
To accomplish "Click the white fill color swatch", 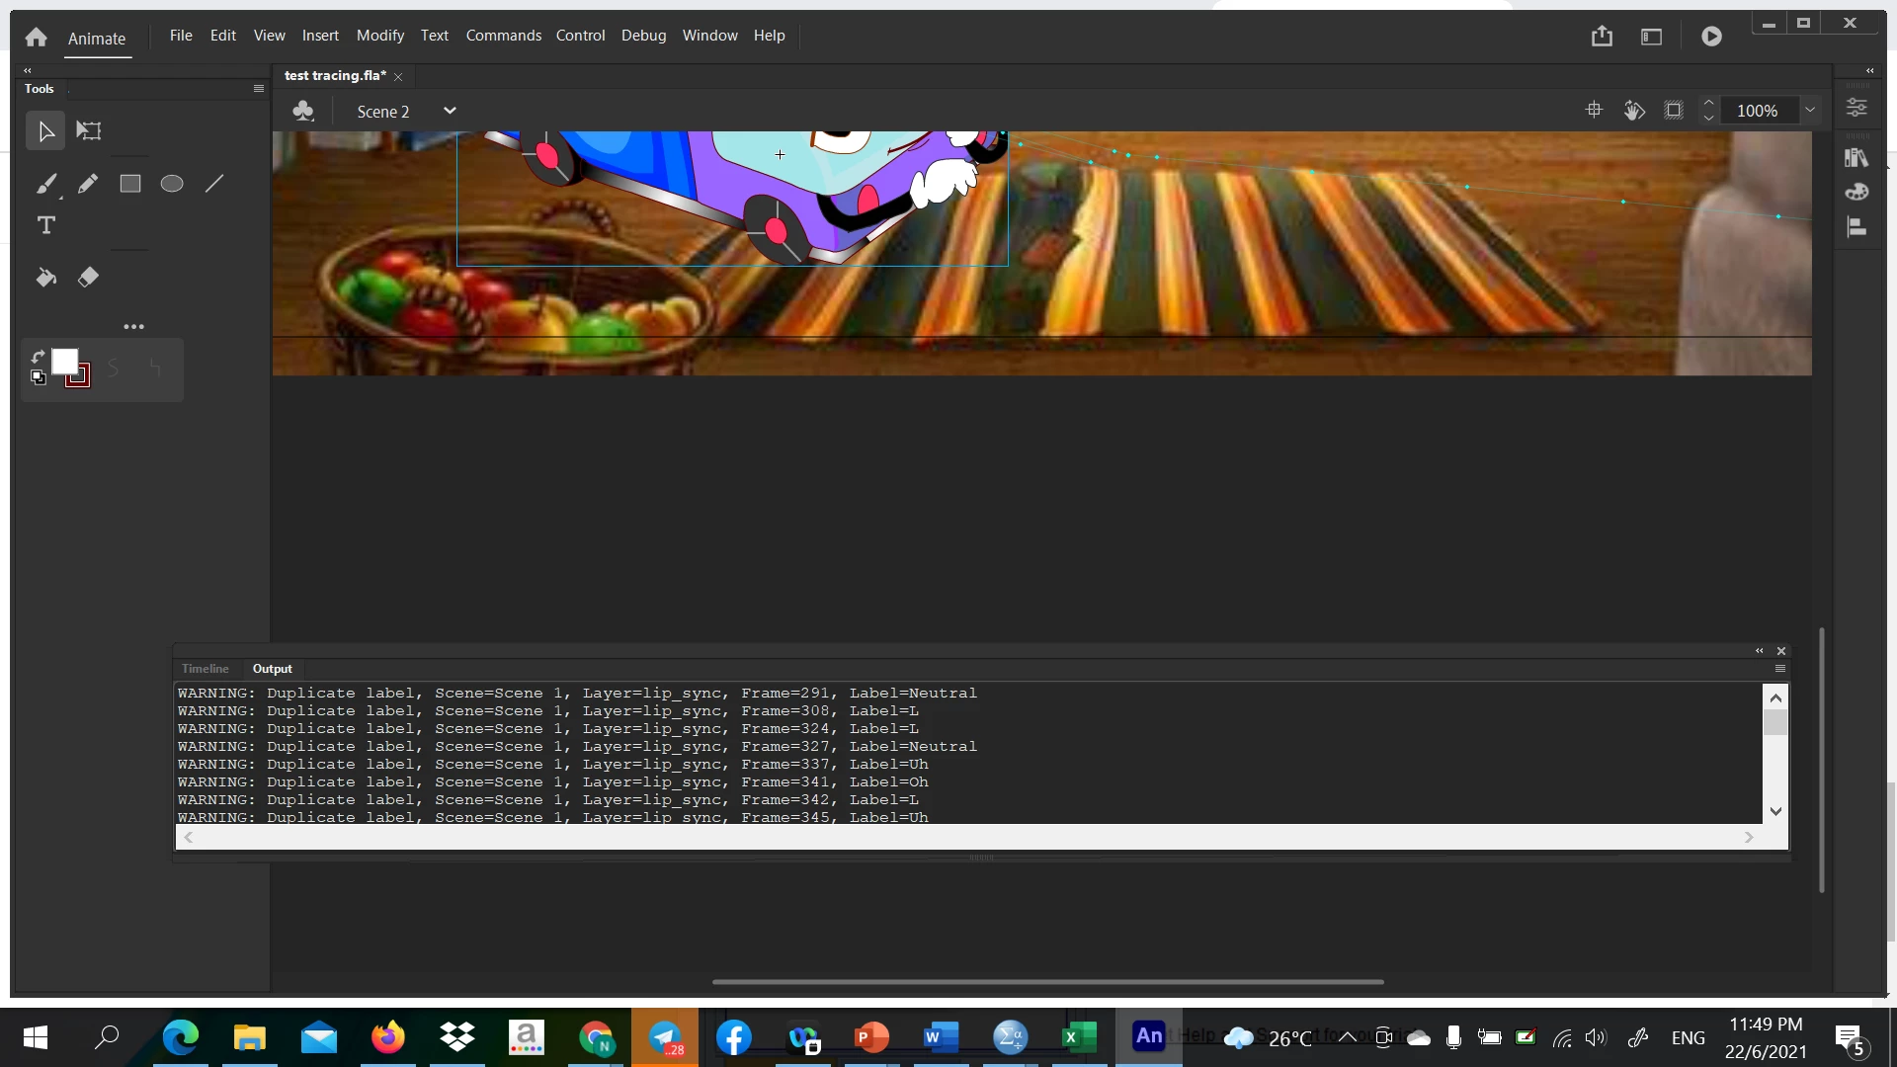I will pos(64,362).
